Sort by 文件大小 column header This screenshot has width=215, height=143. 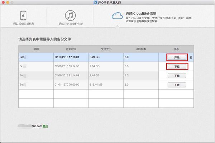click(x=106, y=49)
